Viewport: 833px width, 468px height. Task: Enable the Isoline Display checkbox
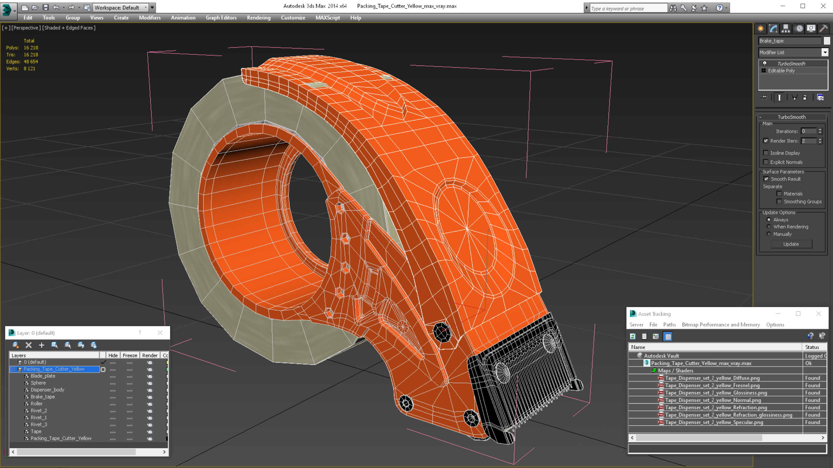(766, 153)
